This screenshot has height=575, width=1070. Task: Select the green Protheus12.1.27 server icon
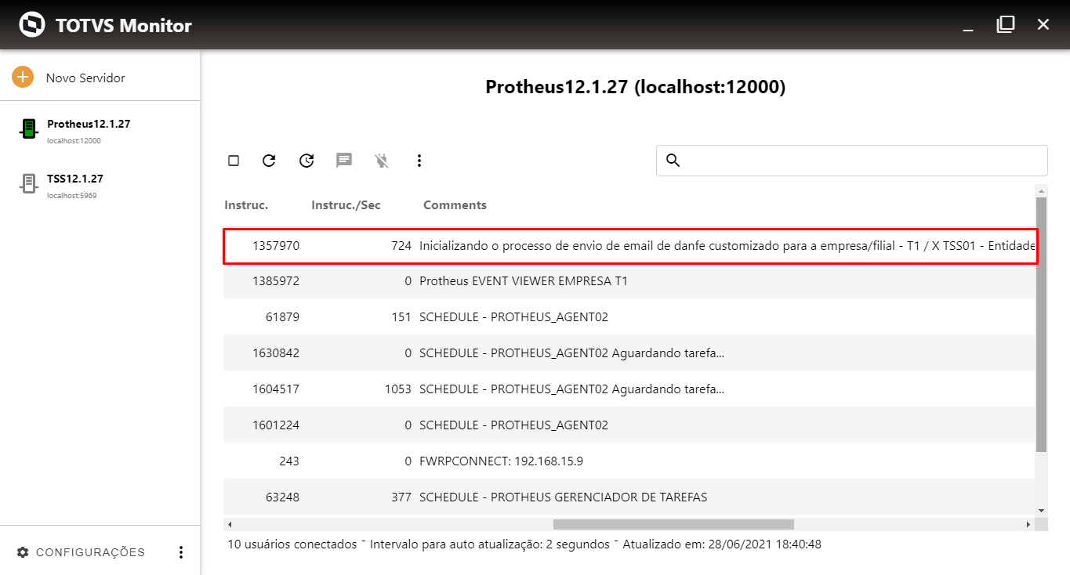(29, 130)
